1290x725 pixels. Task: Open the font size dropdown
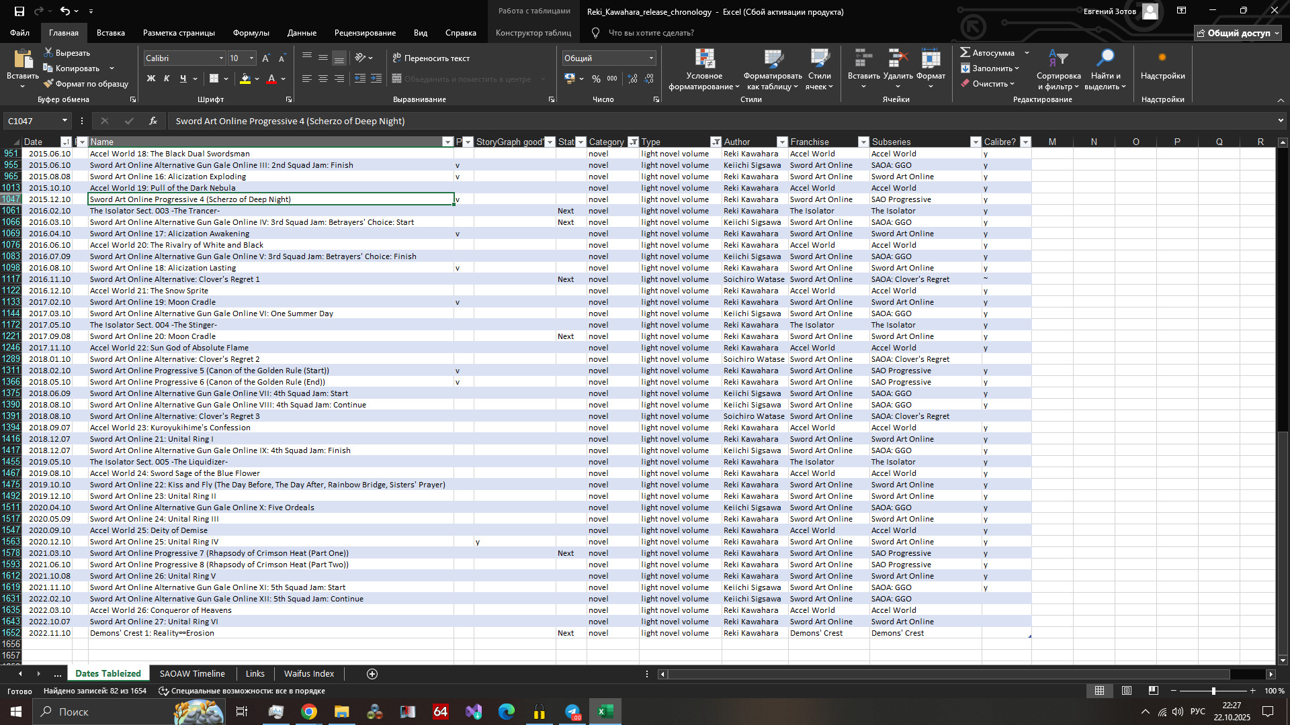(252, 58)
